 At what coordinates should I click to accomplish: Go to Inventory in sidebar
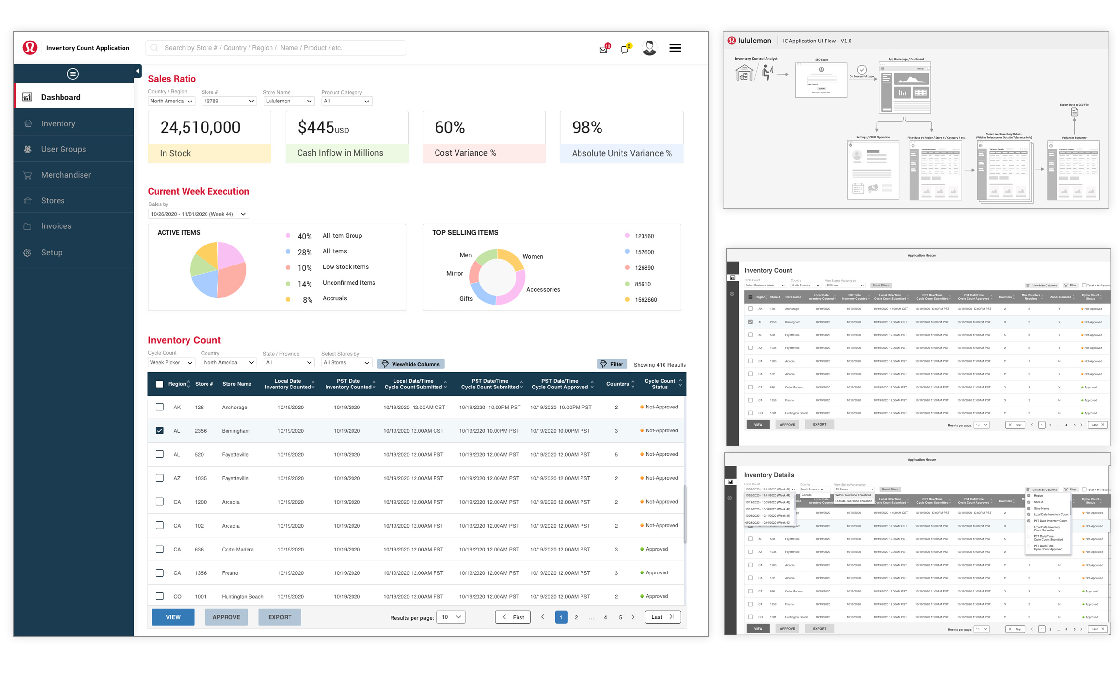[58, 124]
